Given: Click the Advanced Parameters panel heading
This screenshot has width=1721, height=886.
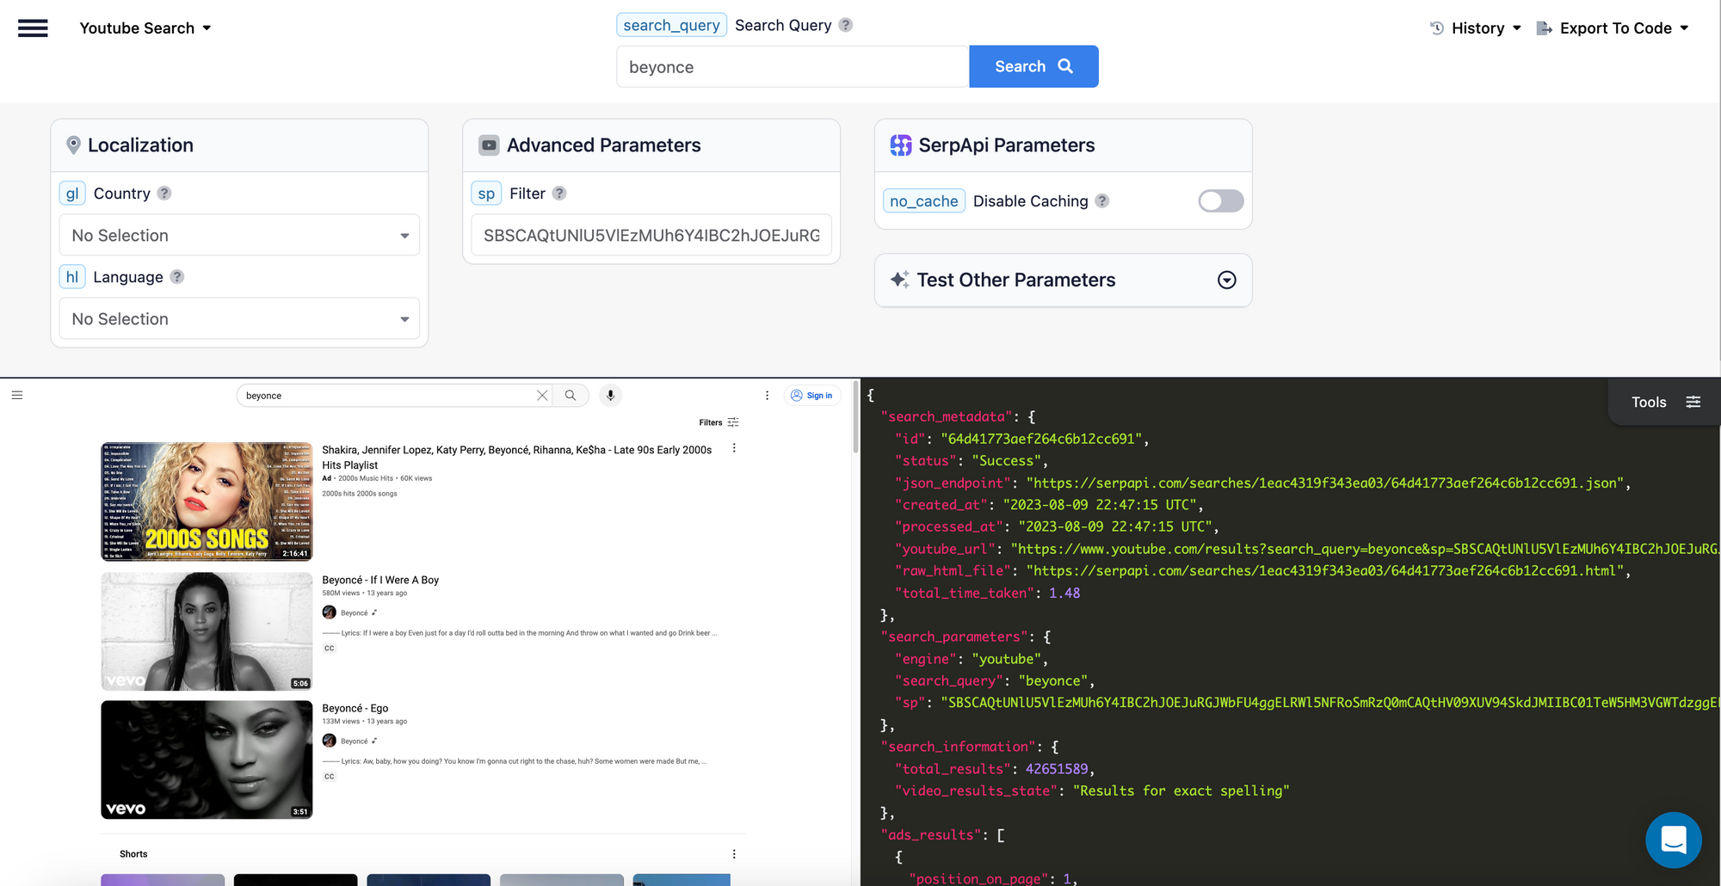Looking at the screenshot, I should [x=604, y=145].
